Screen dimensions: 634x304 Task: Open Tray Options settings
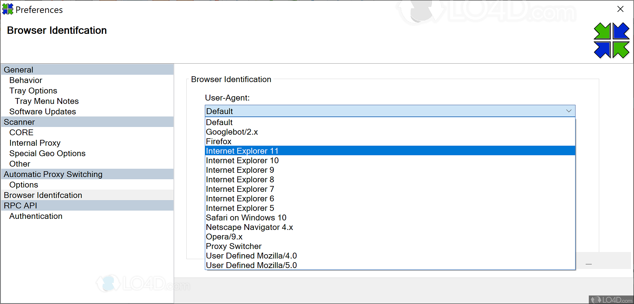[x=33, y=90]
